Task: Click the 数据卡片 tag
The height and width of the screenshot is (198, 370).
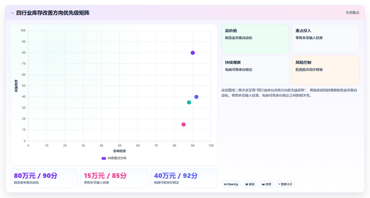Action: coord(285,184)
